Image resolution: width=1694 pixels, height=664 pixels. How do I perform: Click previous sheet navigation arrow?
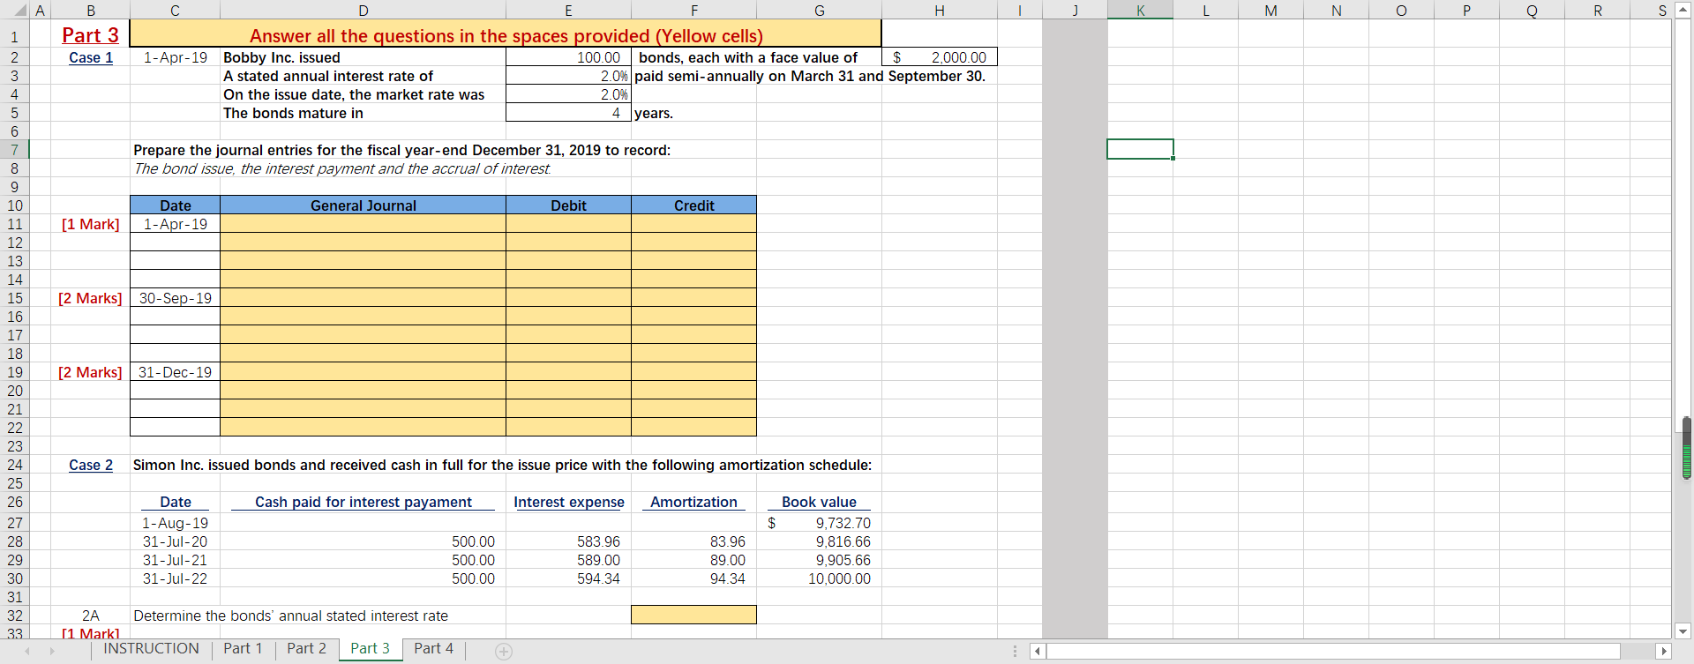coord(27,651)
